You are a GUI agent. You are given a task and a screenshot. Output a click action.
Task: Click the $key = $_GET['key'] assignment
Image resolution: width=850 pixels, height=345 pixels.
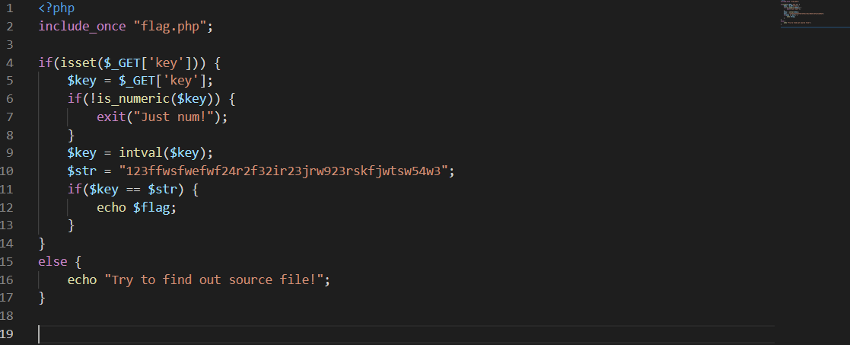[141, 81]
